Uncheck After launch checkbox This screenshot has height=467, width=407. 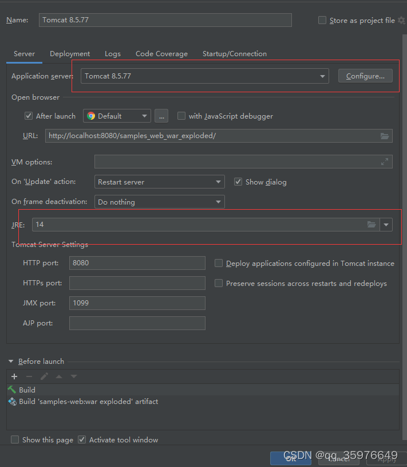pos(29,116)
